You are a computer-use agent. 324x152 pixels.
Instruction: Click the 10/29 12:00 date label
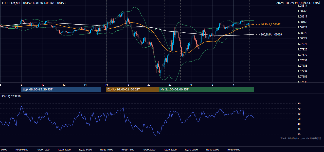64,150
